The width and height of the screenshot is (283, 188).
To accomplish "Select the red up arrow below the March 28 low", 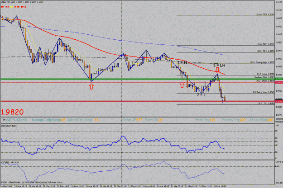I will point(91,87).
